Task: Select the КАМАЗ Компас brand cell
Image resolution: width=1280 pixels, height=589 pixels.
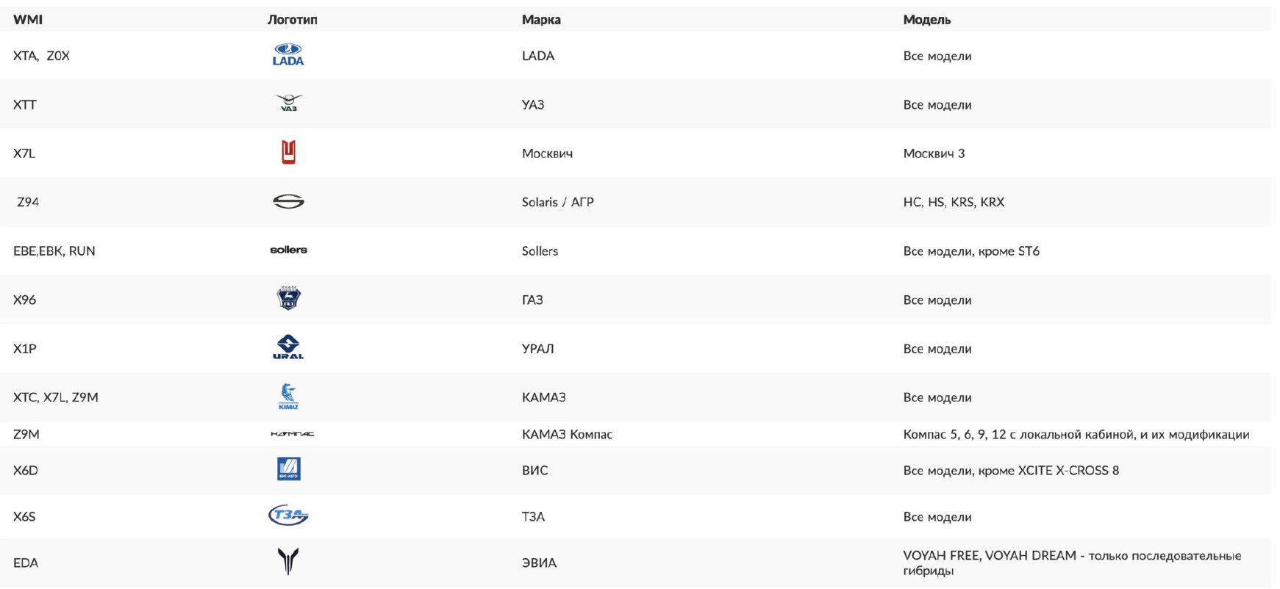Action: [567, 434]
